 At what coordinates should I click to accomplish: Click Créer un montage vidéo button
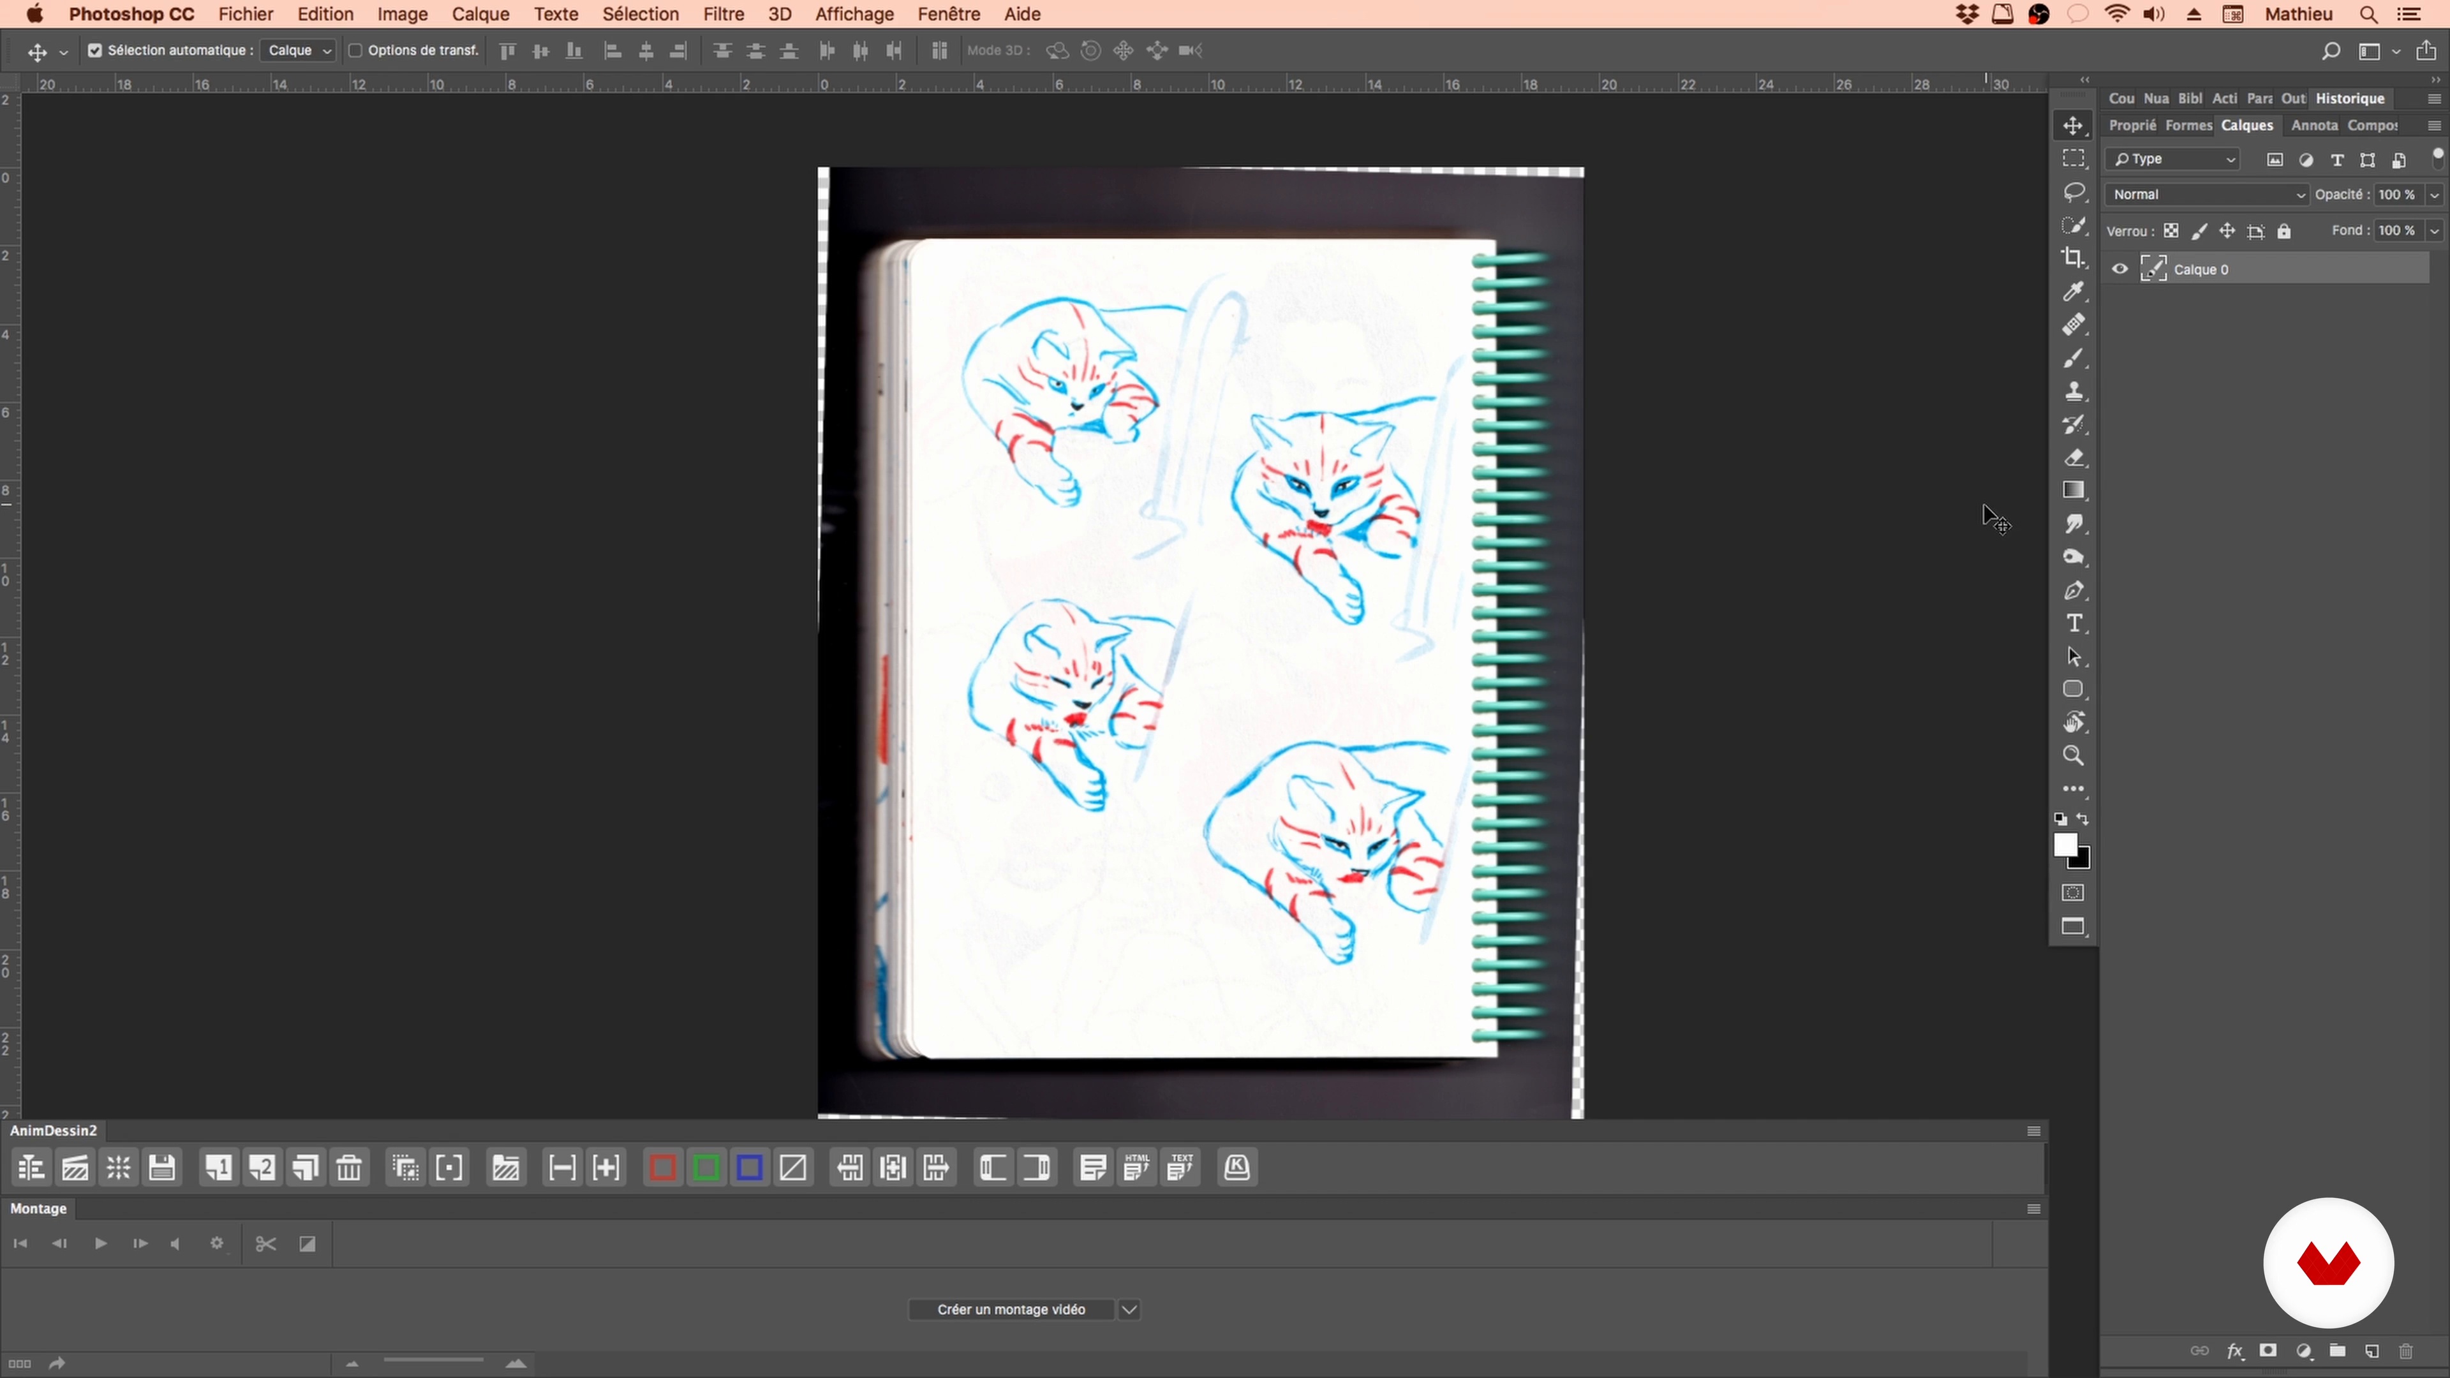coord(1011,1310)
